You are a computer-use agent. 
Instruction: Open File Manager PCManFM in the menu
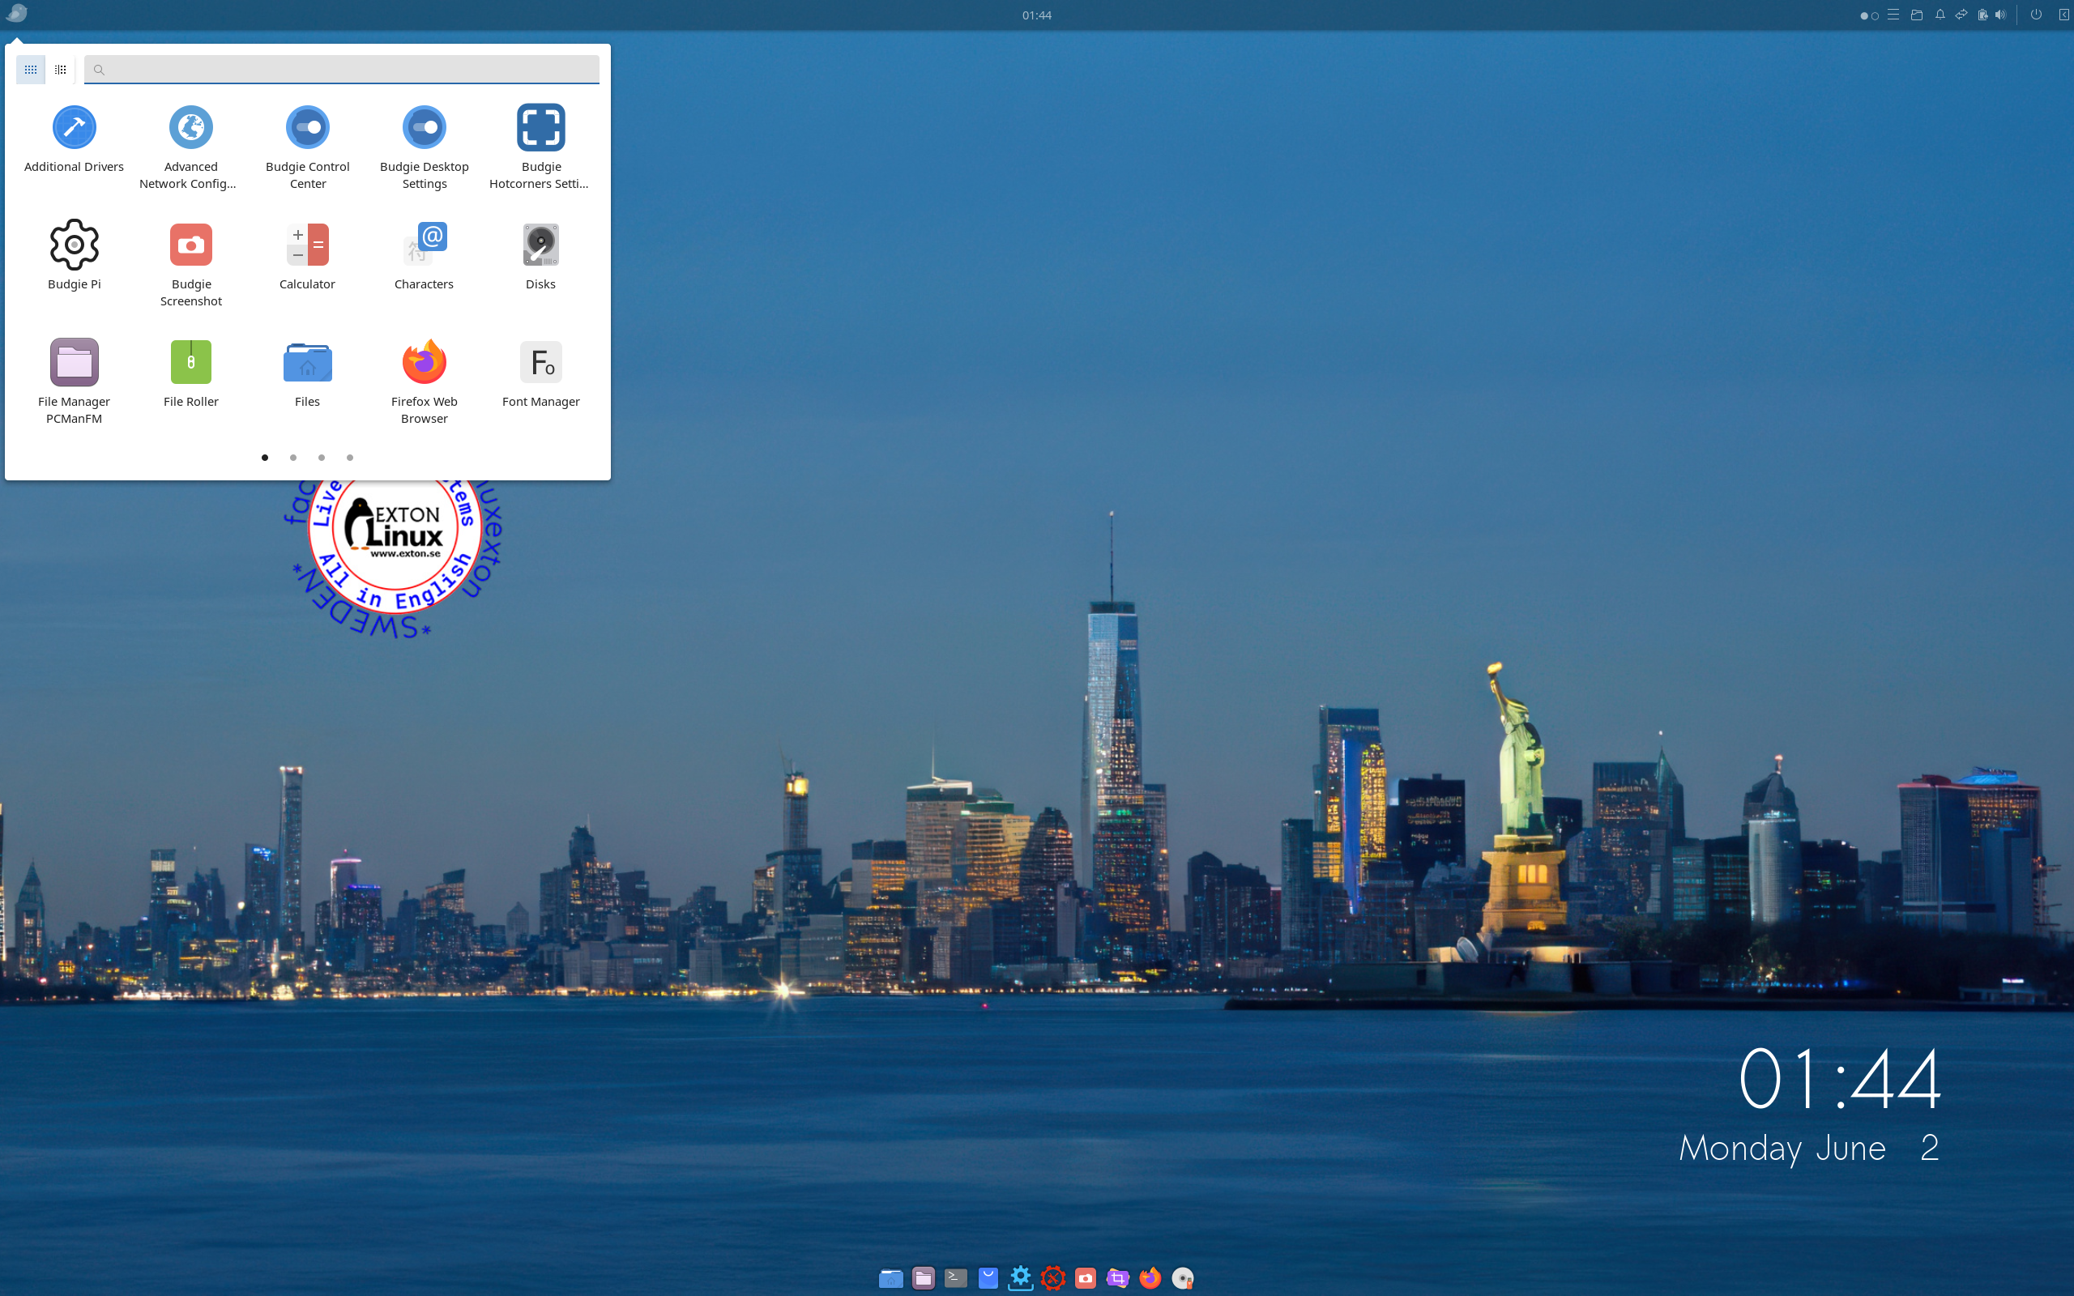74,382
